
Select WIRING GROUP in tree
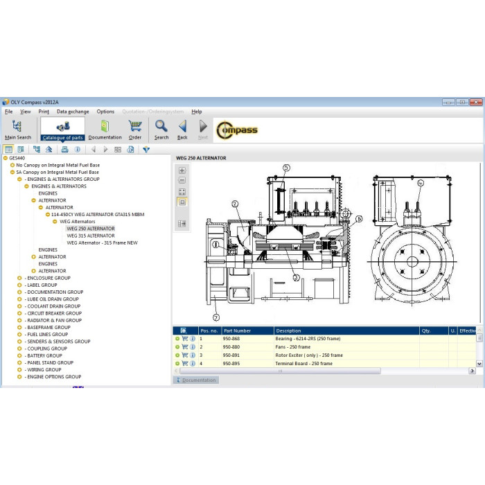(x=43, y=369)
